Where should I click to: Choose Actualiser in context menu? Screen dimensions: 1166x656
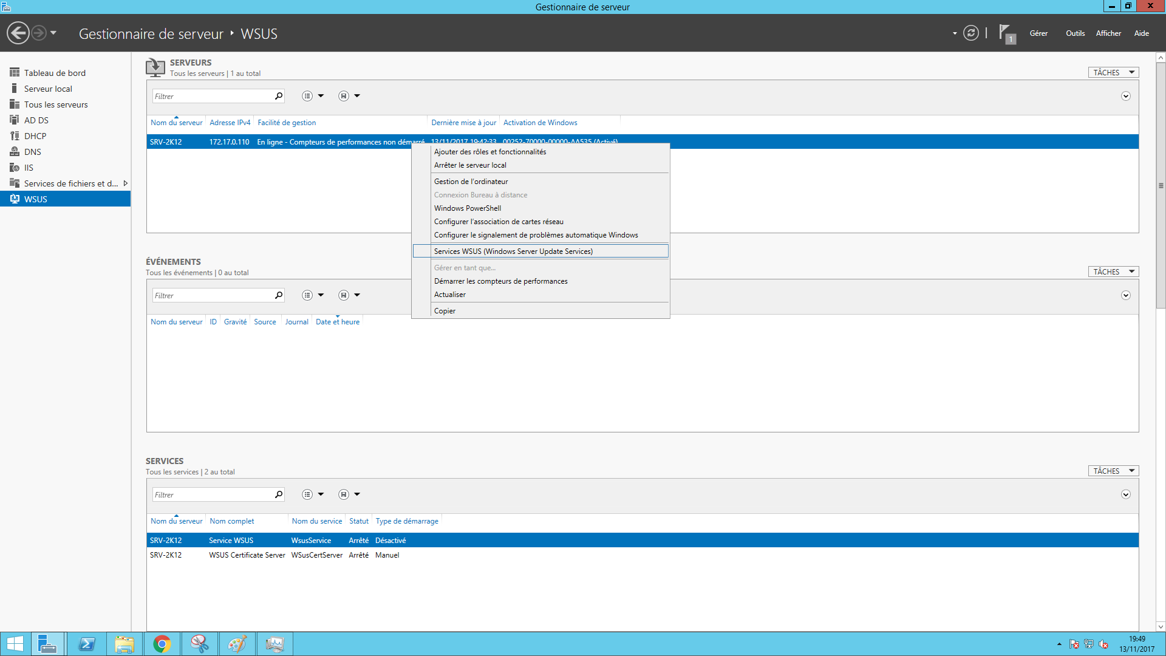point(540,295)
